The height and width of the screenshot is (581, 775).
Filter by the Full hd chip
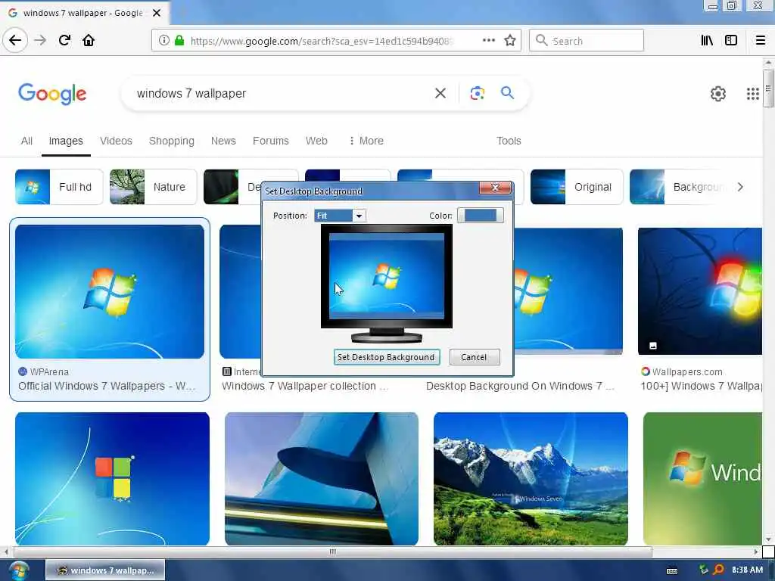tap(59, 187)
